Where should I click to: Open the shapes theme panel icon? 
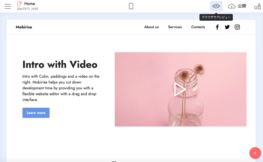(257, 6)
